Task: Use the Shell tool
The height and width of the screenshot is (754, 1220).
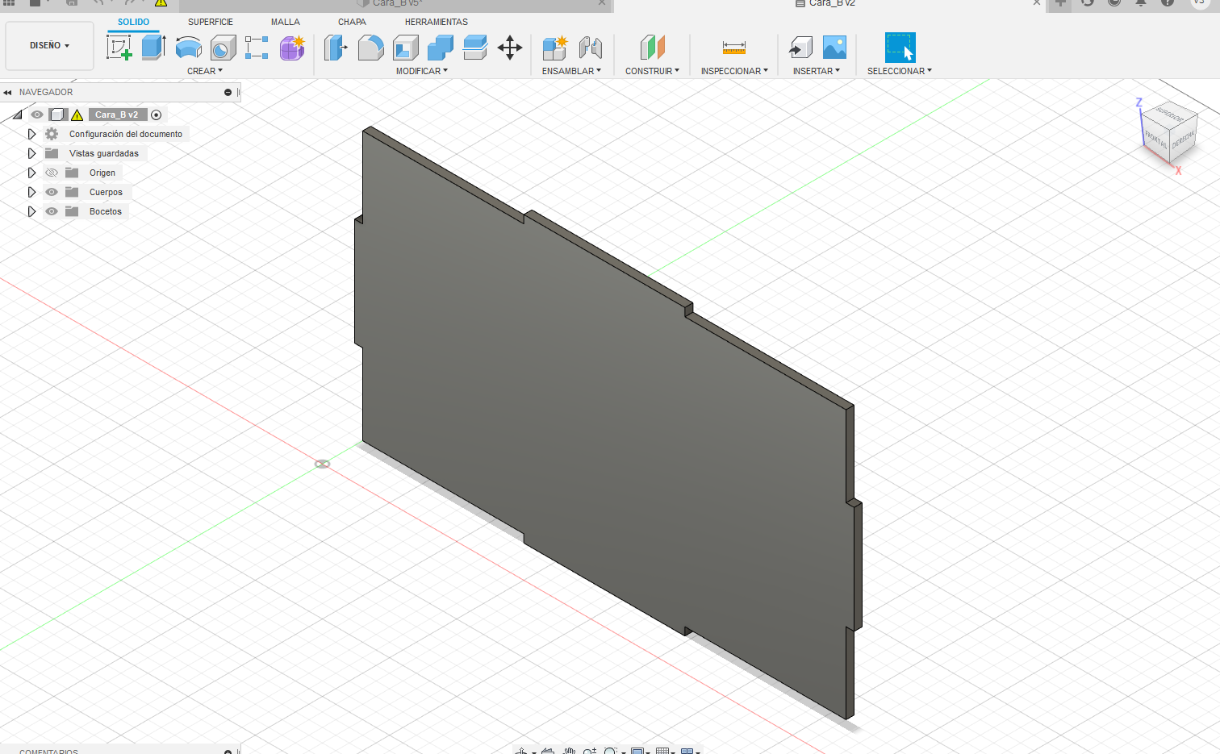Action: [x=405, y=48]
